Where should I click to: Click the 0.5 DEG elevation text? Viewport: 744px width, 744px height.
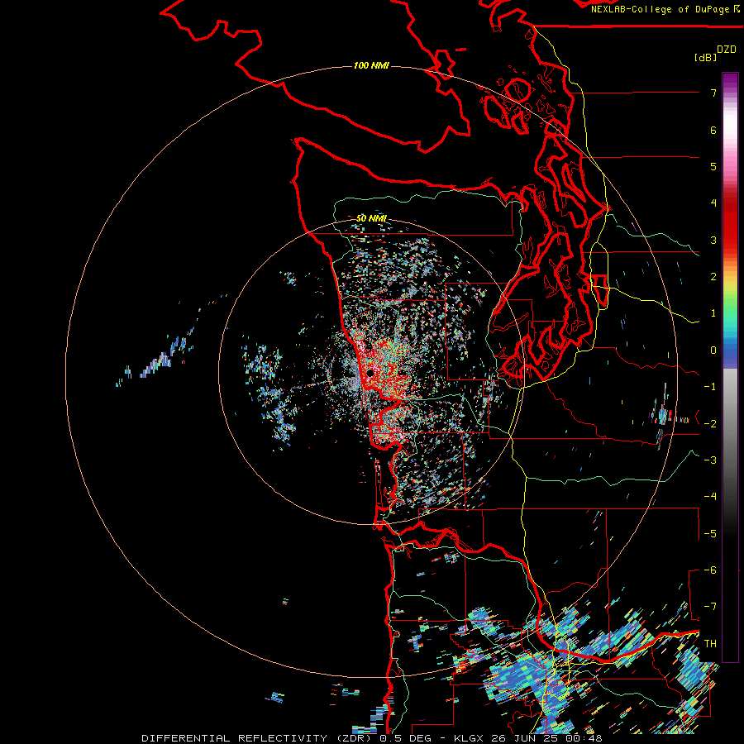pyautogui.click(x=407, y=738)
